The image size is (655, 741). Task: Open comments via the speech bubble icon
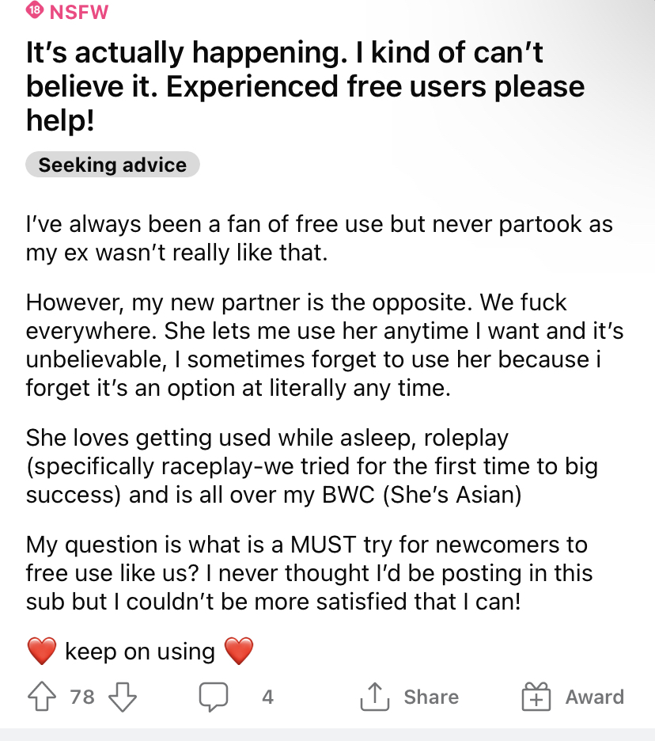coord(214,697)
